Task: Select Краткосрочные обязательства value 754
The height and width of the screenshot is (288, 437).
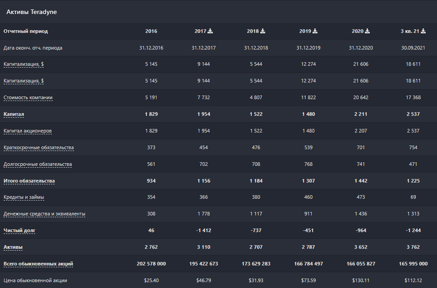Action: pyautogui.click(x=413, y=148)
